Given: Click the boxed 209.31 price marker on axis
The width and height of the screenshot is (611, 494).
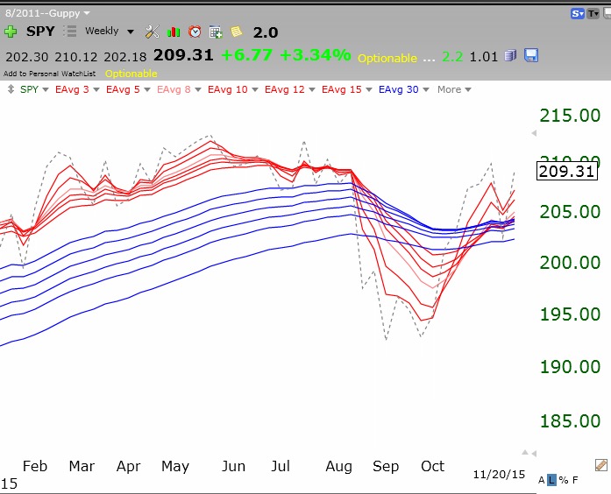Looking at the screenshot, I should pos(567,172).
